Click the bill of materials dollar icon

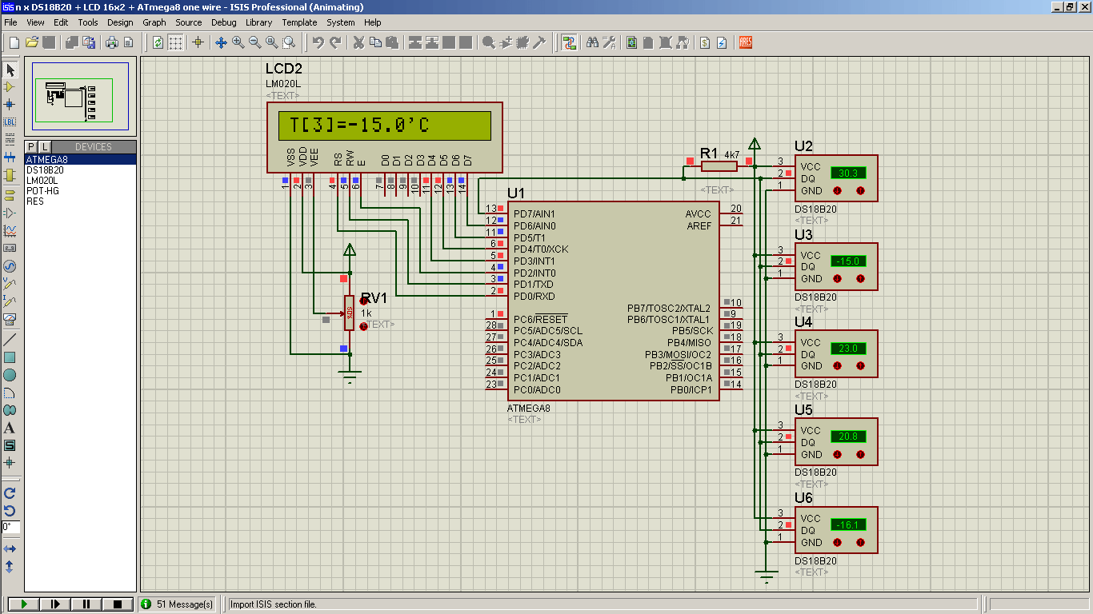[705, 42]
